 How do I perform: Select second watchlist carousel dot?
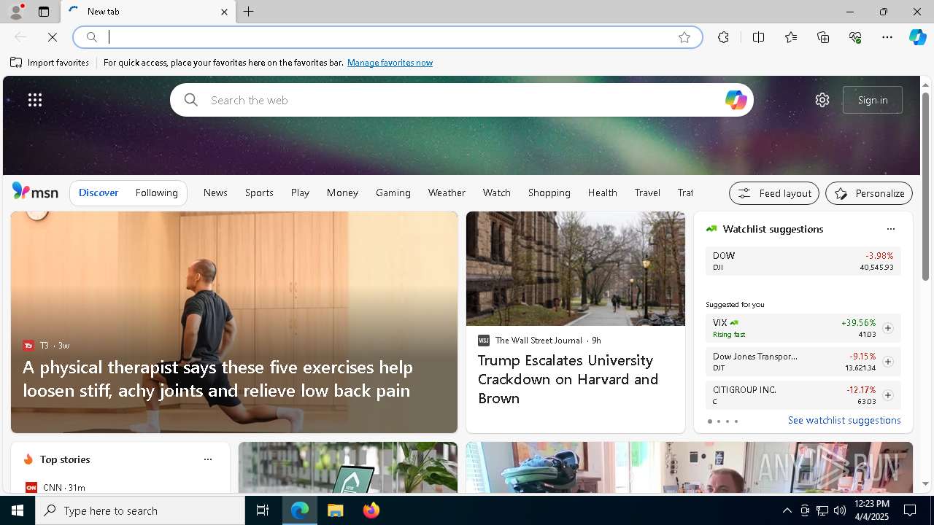pos(718,421)
